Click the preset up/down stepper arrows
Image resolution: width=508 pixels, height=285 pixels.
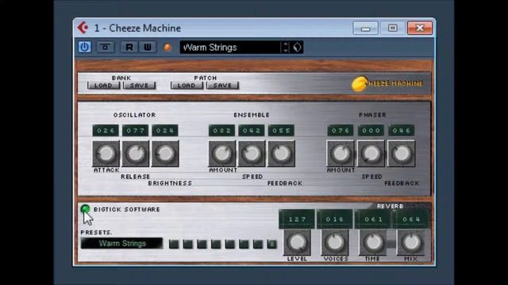coord(286,47)
